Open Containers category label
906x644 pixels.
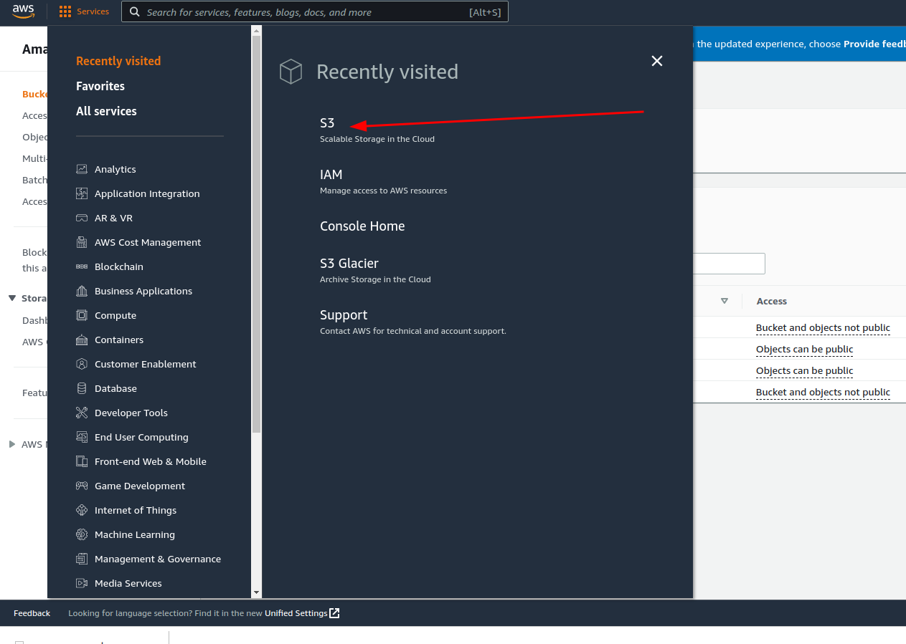point(119,340)
